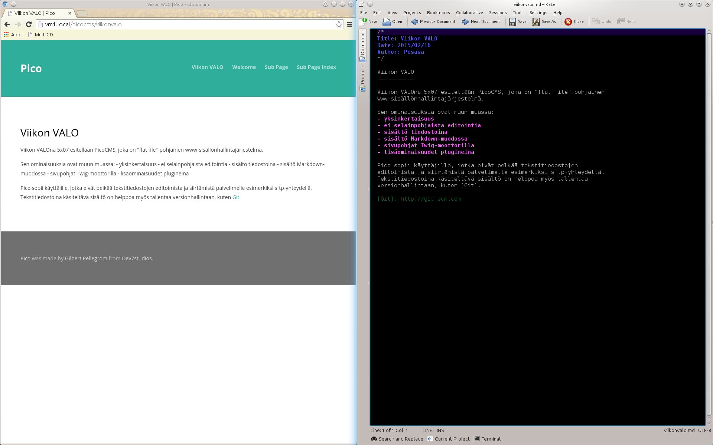The width and height of the screenshot is (713, 445).
Task: Click the '- yksinkertaisuus' list line
Action: coord(406,119)
